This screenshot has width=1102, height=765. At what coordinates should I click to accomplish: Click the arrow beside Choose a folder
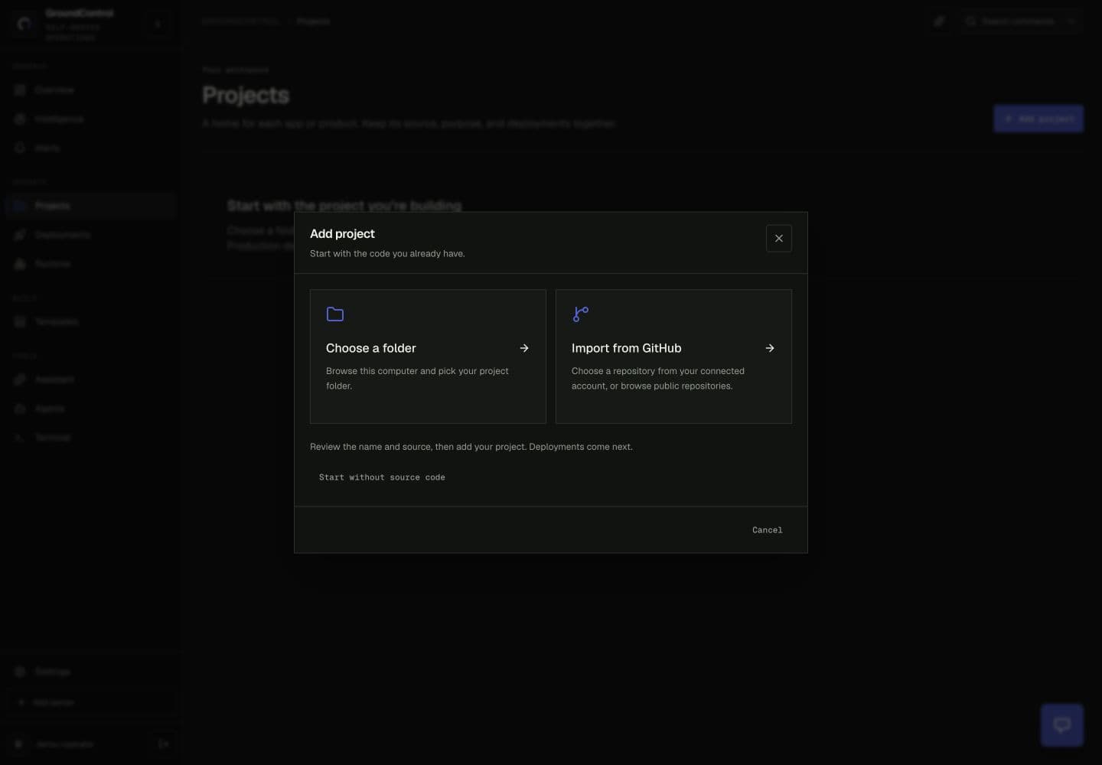tap(524, 348)
